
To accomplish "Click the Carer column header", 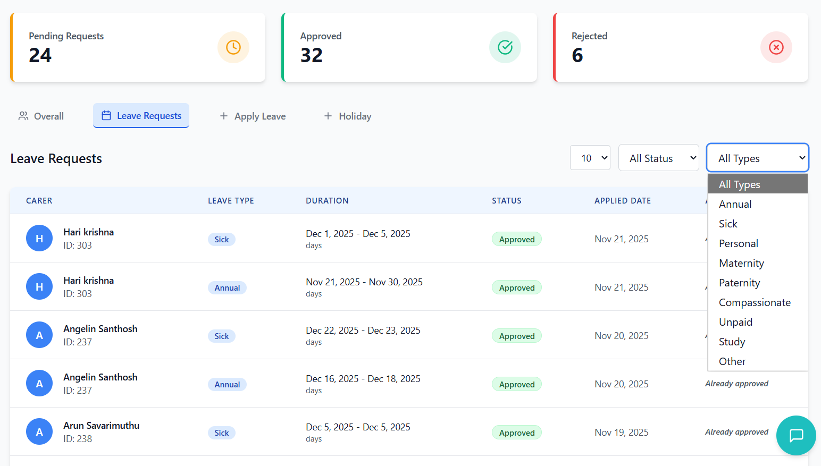I will point(39,201).
